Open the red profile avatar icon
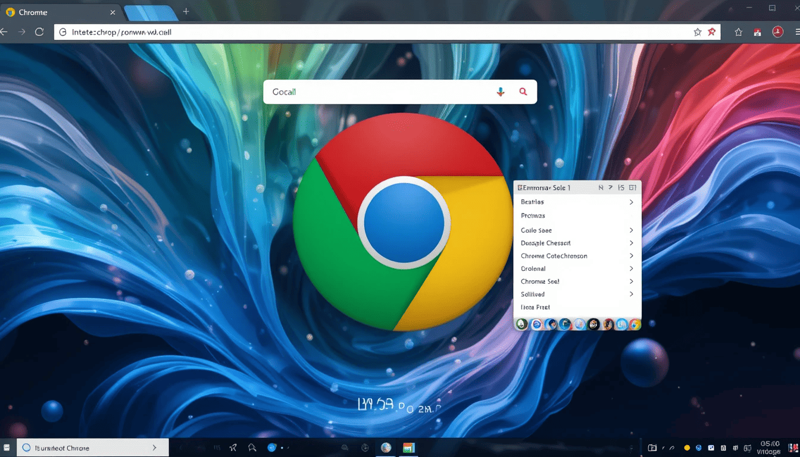This screenshot has height=457, width=800. [777, 32]
